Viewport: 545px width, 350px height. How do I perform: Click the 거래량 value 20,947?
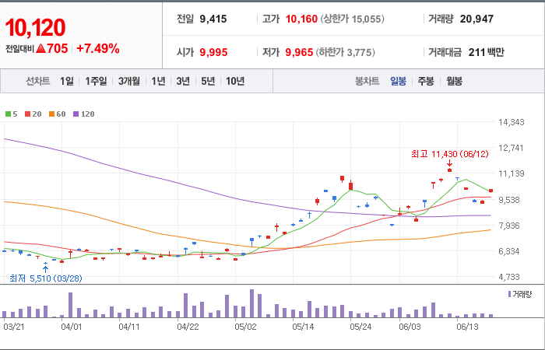click(x=476, y=19)
